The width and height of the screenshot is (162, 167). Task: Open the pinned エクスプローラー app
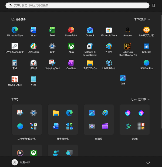pos(90,65)
